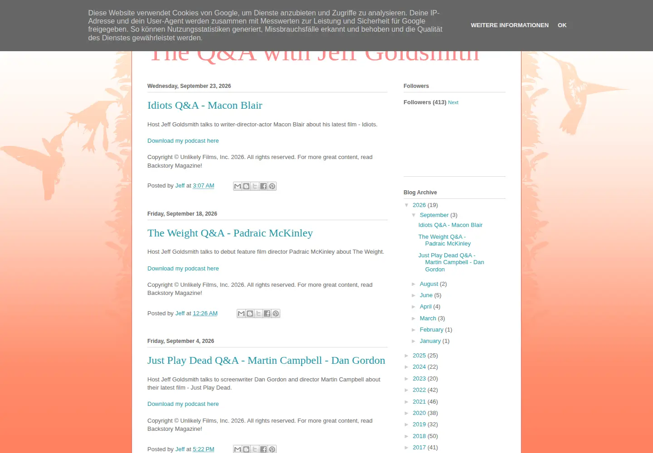
Task: Expand the 2020 archive year
Action: click(407, 413)
